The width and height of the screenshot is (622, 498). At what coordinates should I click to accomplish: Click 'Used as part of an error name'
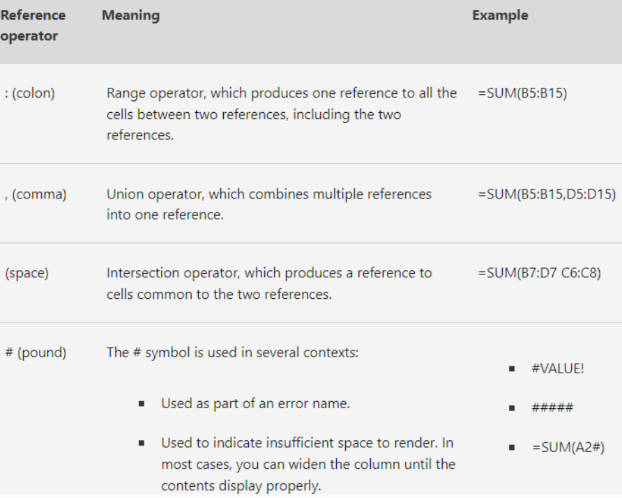tap(255, 404)
